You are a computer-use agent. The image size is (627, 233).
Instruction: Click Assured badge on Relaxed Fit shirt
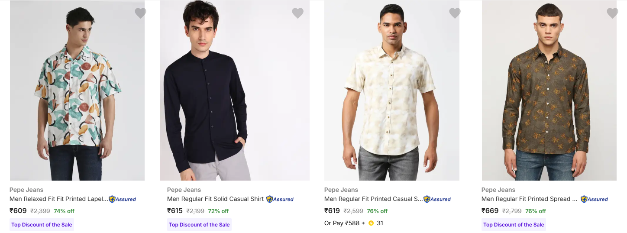122,199
